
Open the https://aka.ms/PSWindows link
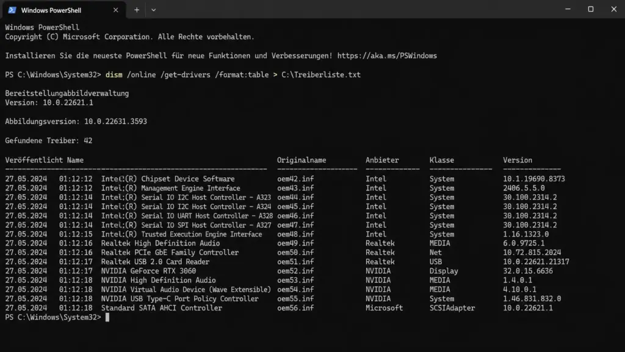click(x=387, y=56)
